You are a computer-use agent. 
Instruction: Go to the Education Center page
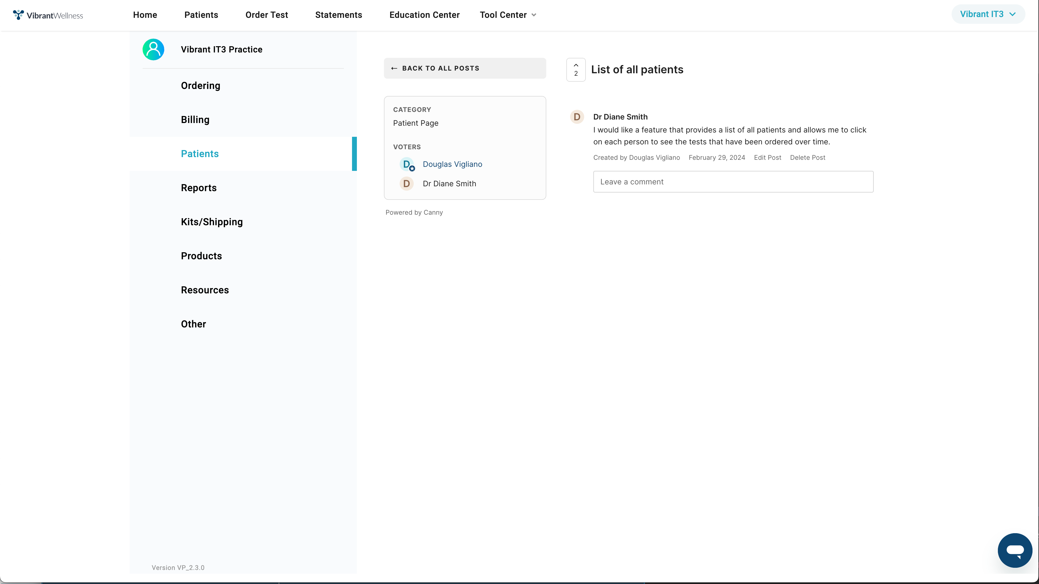tap(424, 15)
